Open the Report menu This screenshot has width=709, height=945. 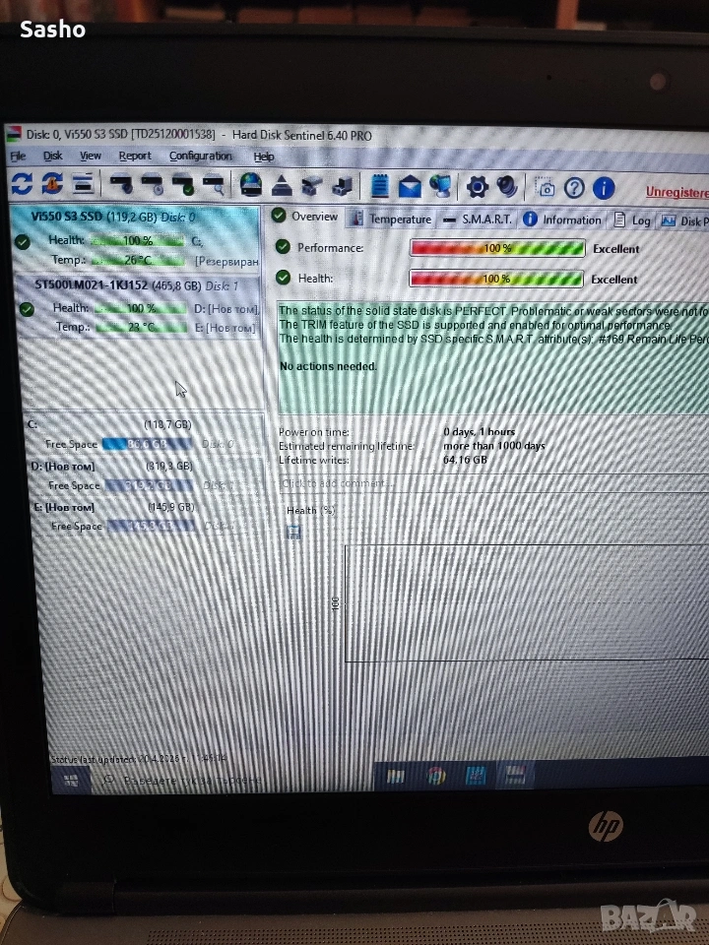pos(135,156)
